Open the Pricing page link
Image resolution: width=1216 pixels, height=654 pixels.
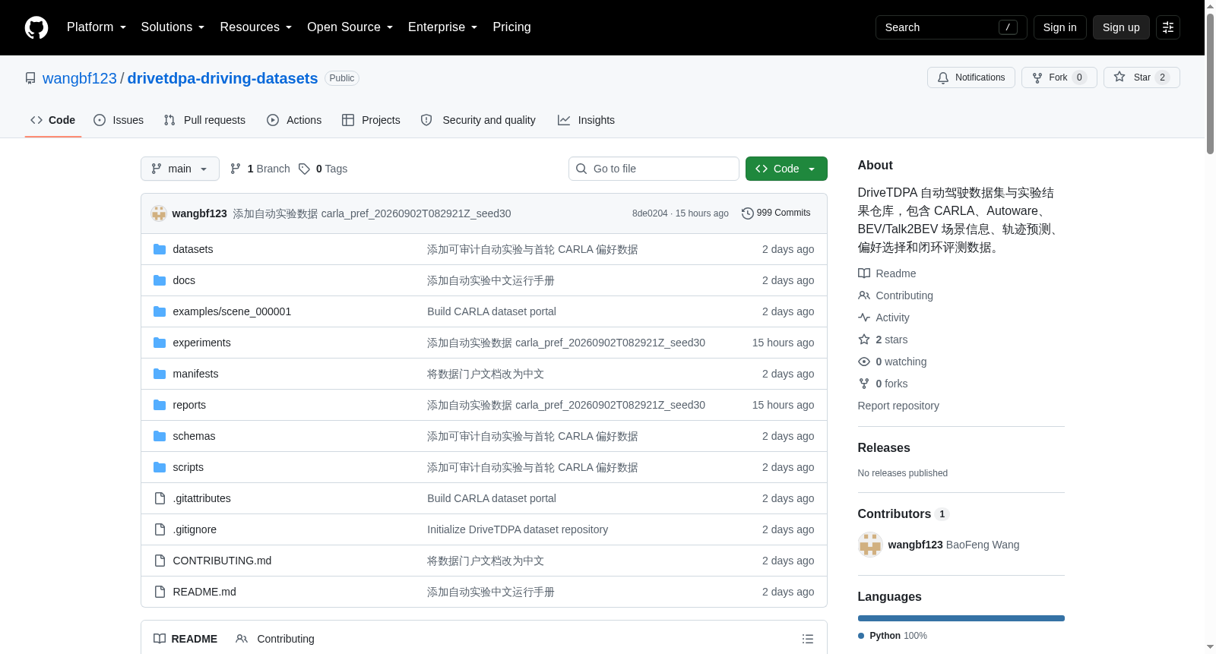[x=511, y=27]
